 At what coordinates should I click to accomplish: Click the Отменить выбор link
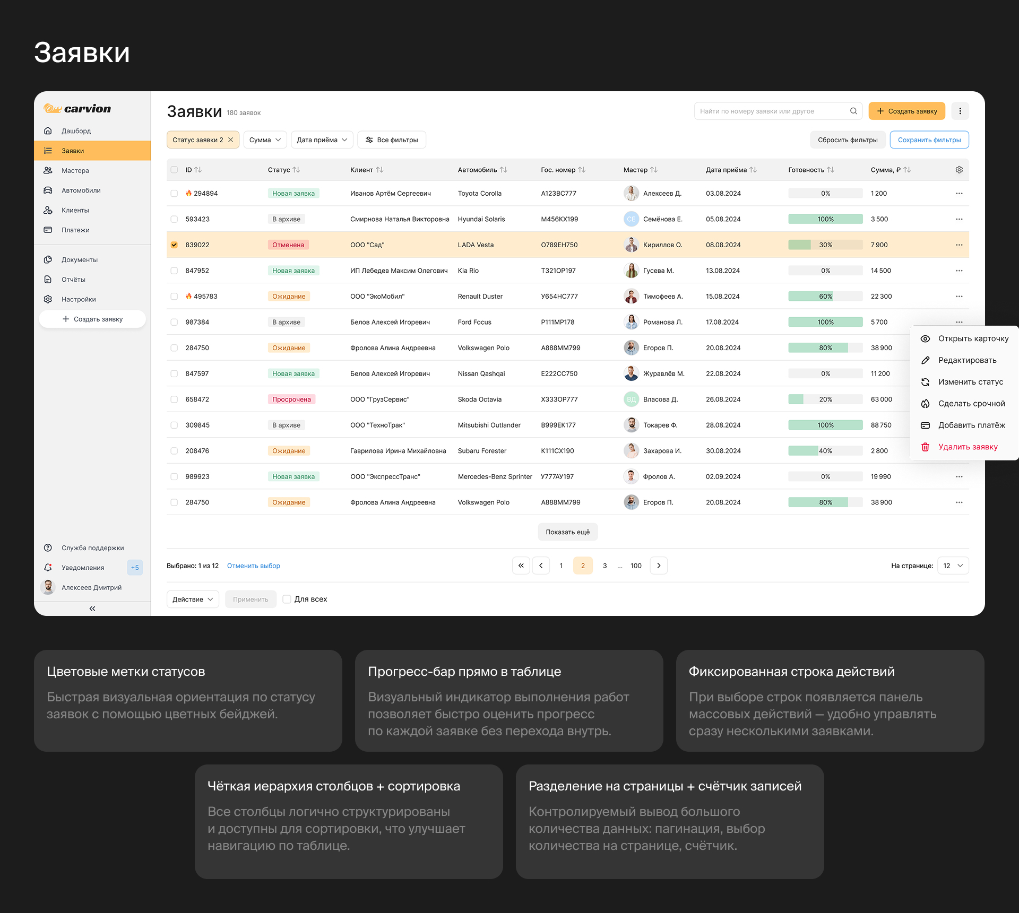coord(253,566)
